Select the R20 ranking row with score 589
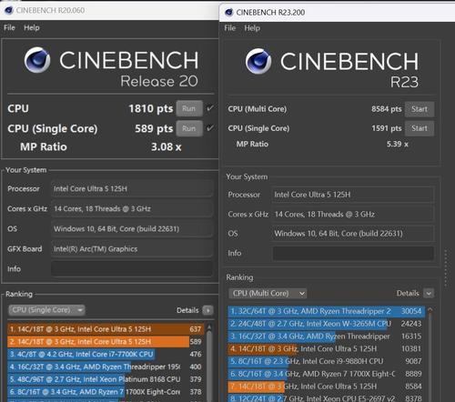Image resolution: width=455 pixels, height=402 pixels. tap(106, 342)
